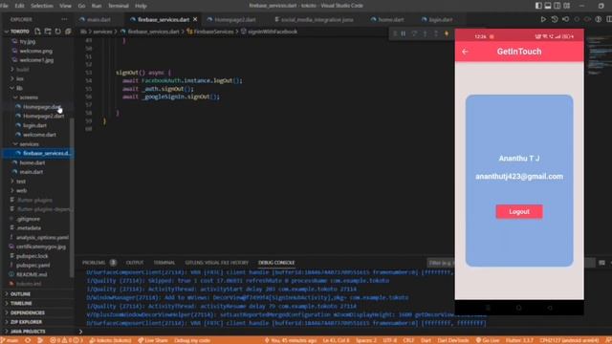Switch to main.dart editor tab
Viewport: 612px width, 344px height.
[98, 19]
